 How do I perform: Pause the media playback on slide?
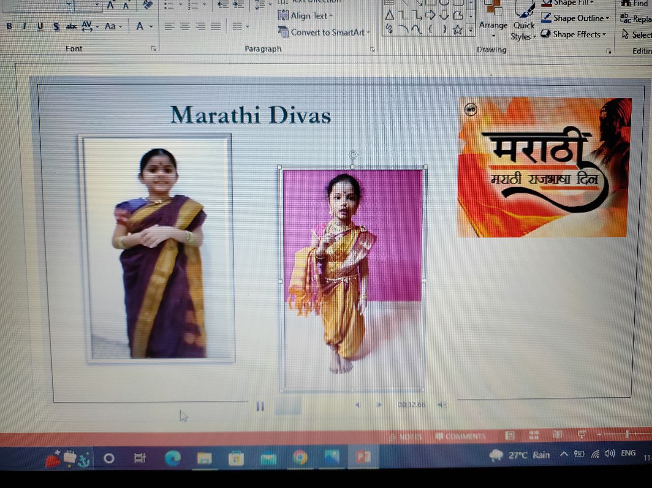pyautogui.click(x=260, y=406)
